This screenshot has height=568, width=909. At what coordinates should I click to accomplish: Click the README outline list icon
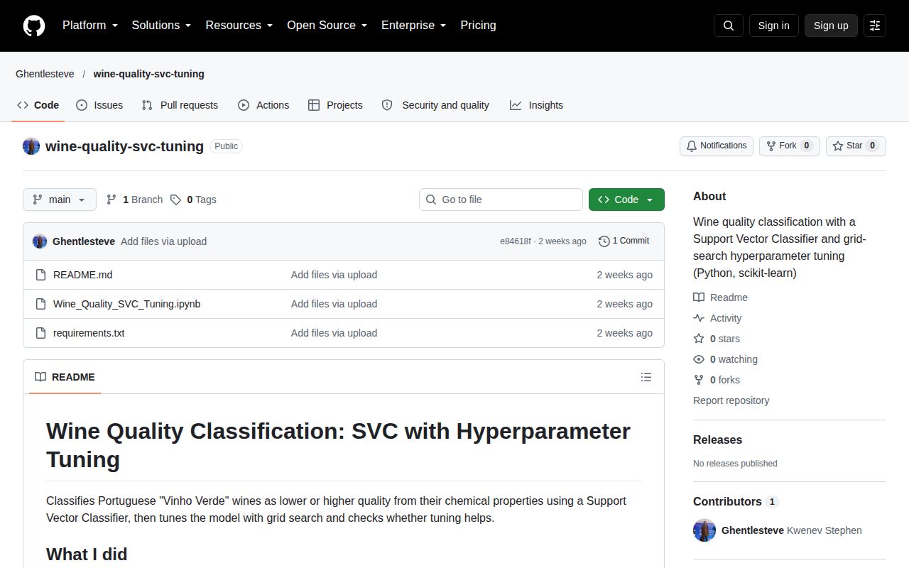click(646, 377)
